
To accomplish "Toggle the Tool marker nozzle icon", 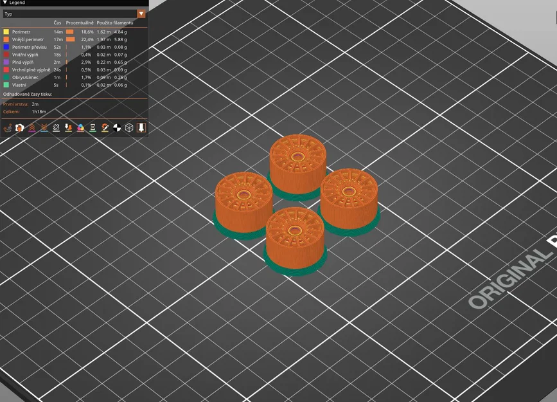I will (x=141, y=127).
